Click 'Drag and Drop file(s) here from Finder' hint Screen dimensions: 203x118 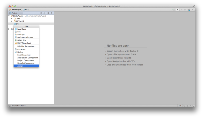click(125, 65)
